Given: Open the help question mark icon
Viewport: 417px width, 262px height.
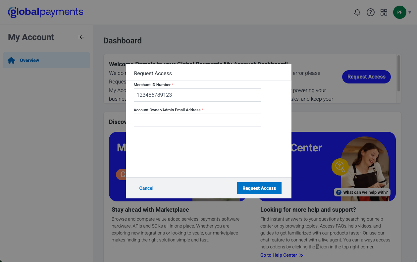Looking at the screenshot, I should pyautogui.click(x=370, y=13).
